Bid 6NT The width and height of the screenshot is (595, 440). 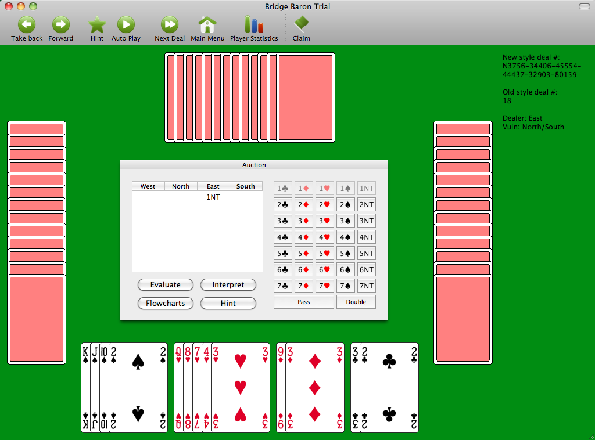pyautogui.click(x=367, y=270)
